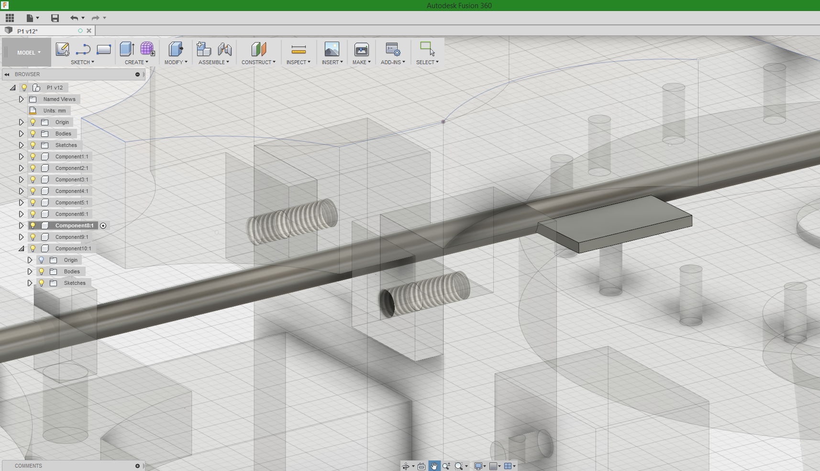Hide Component4:1 via its lightbulb
The width and height of the screenshot is (820, 471).
(x=33, y=191)
